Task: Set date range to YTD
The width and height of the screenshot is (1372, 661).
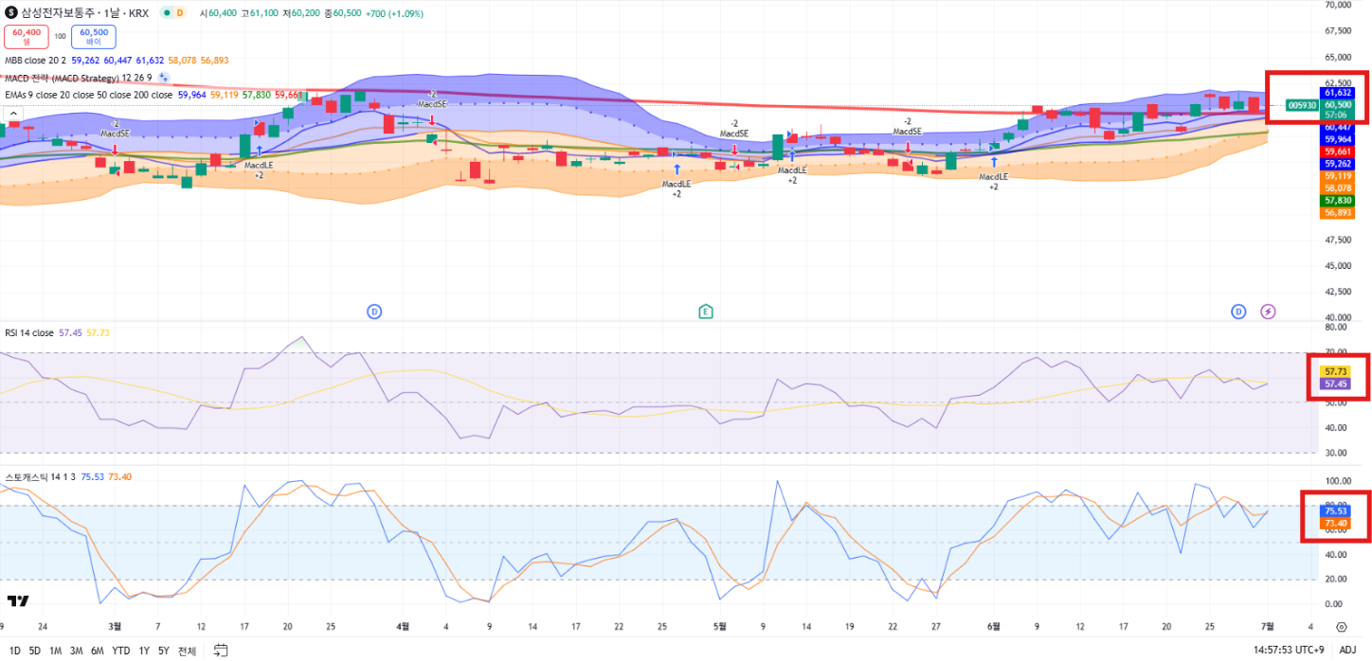Action: pos(121,651)
